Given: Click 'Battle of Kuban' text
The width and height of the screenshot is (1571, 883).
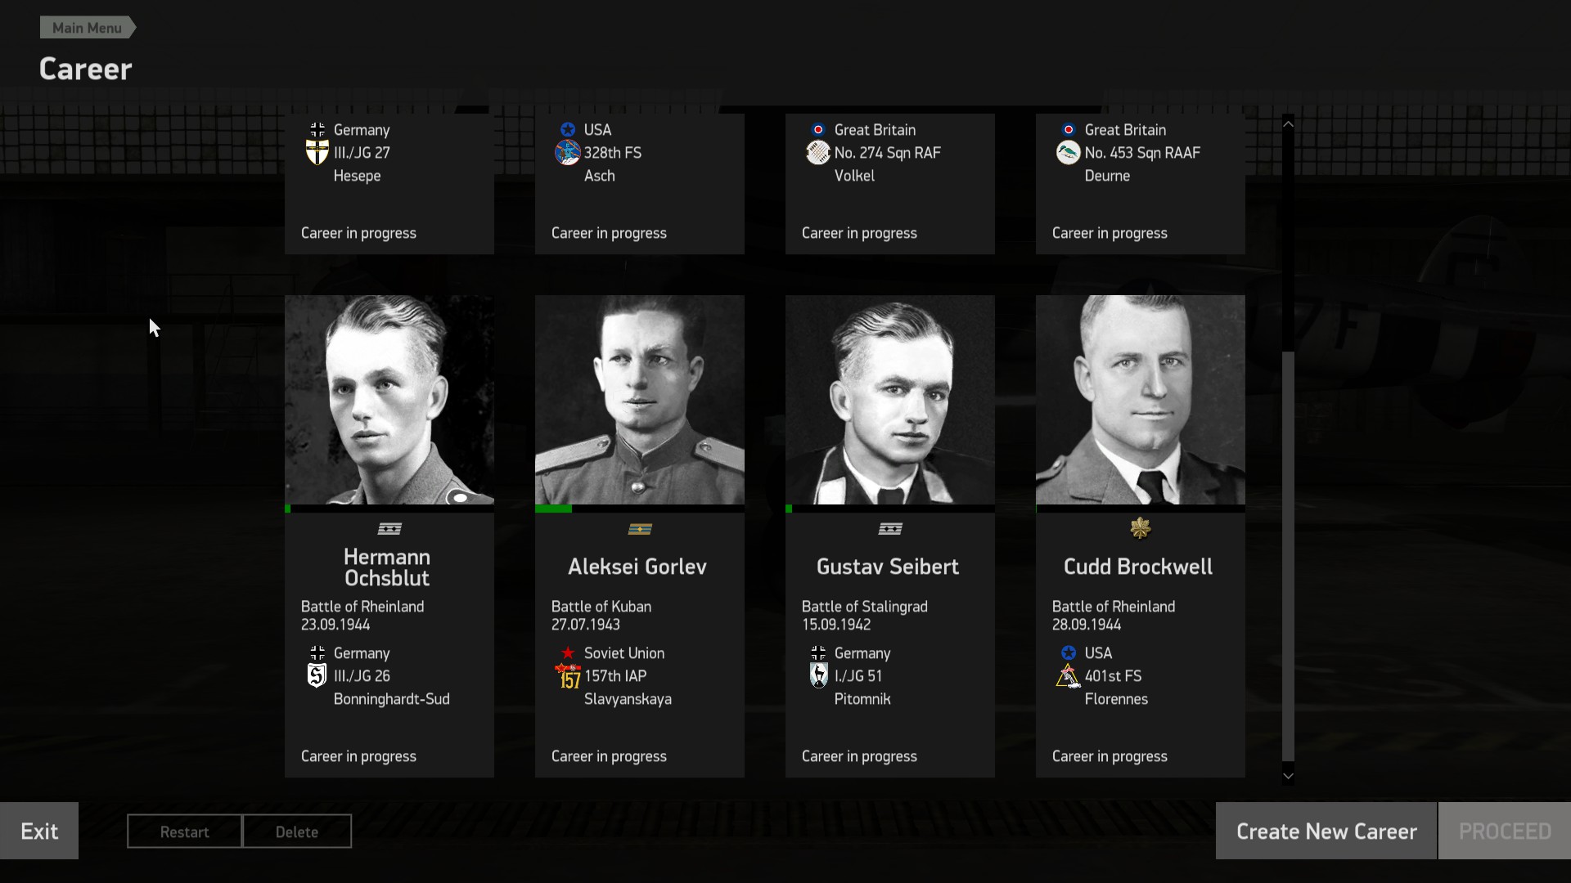Looking at the screenshot, I should [x=601, y=607].
